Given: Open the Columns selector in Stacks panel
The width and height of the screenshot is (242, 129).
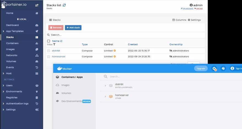Looking at the screenshot, I should pyautogui.click(x=179, y=20).
